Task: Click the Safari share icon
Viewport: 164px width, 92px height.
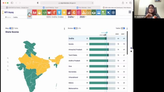Action: tap(123, 3)
